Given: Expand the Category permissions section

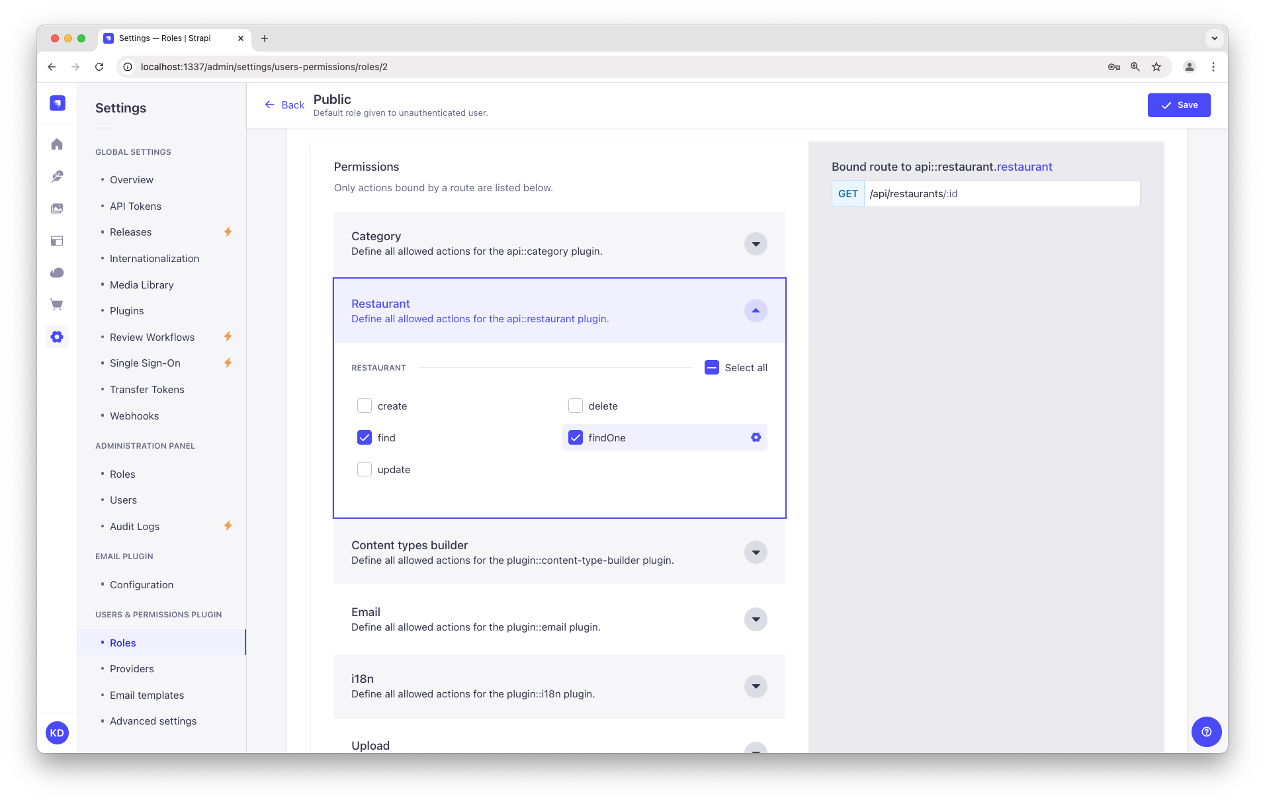Looking at the screenshot, I should (755, 244).
